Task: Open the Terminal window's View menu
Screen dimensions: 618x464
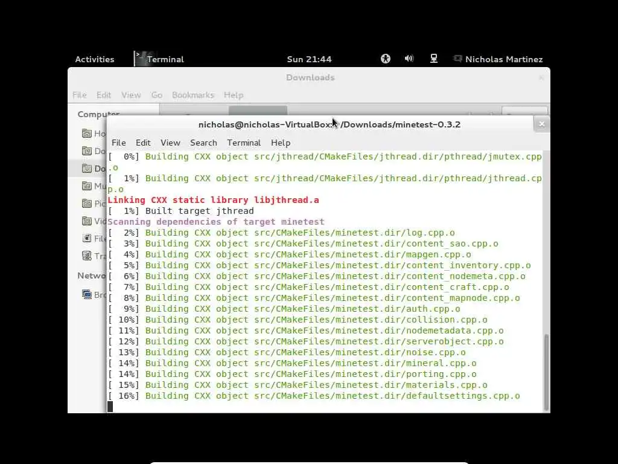Action: (170, 143)
